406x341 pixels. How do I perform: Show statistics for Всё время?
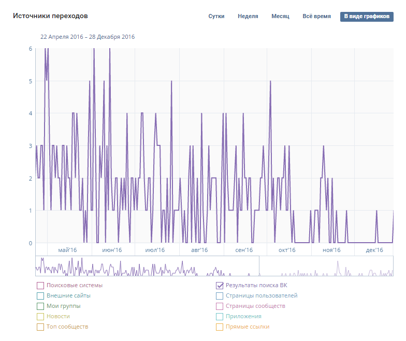(316, 17)
